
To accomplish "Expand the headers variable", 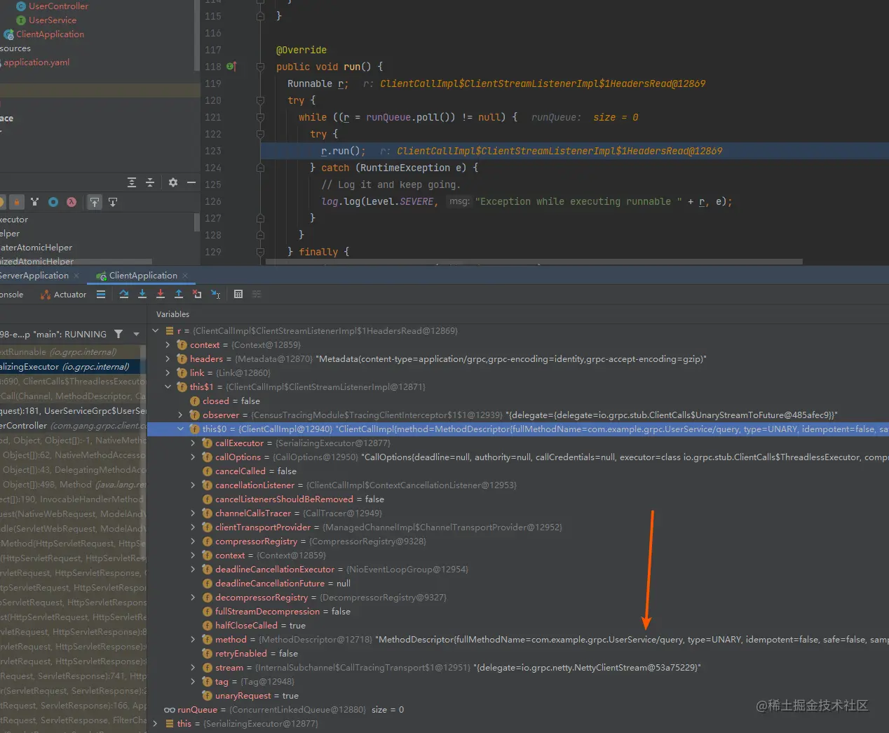I will click(x=168, y=359).
